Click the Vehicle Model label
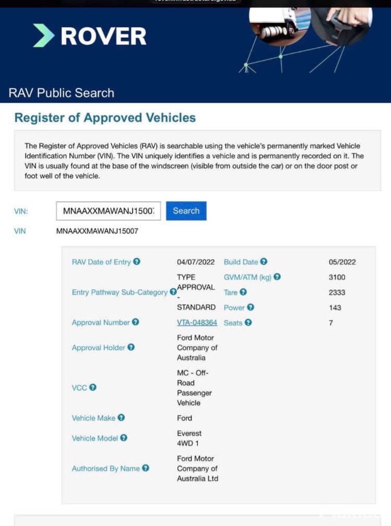This screenshot has width=391, height=526. coord(95,438)
